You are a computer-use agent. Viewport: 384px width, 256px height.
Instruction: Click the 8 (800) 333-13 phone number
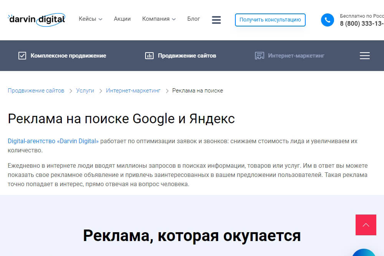pyautogui.click(x=362, y=23)
